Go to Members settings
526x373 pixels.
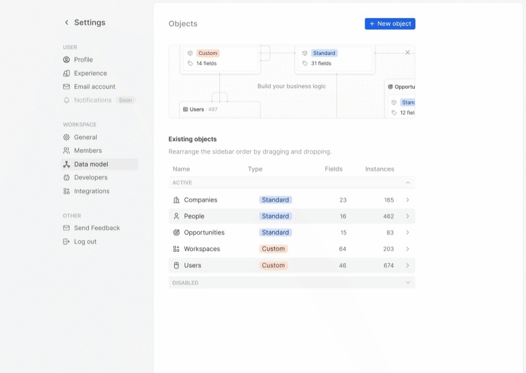(x=88, y=151)
